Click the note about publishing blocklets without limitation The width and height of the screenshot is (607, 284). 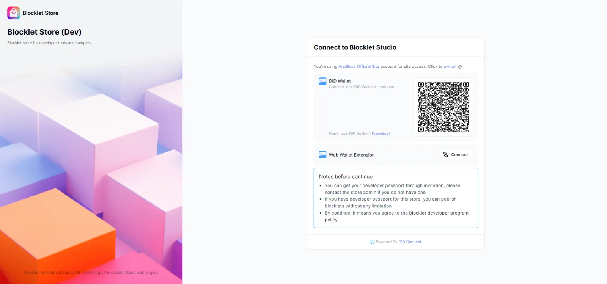pyautogui.click(x=391, y=202)
